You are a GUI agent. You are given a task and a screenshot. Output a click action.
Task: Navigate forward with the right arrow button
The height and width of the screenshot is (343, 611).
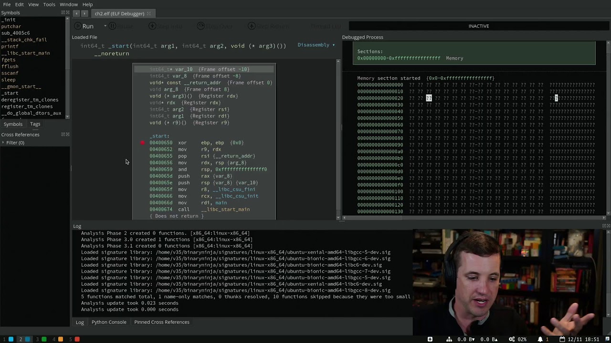pyautogui.click(x=84, y=13)
